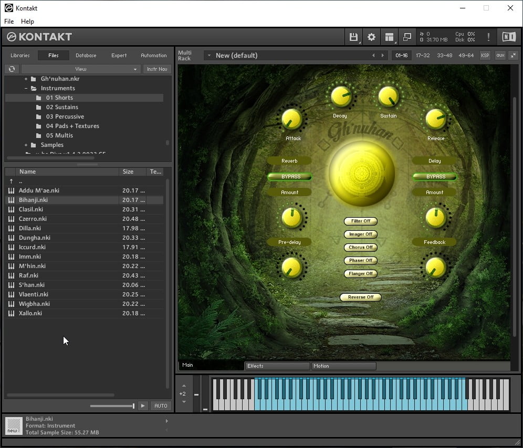Sort files by Size column header
Image resolution: width=523 pixels, height=448 pixels.
[132, 172]
